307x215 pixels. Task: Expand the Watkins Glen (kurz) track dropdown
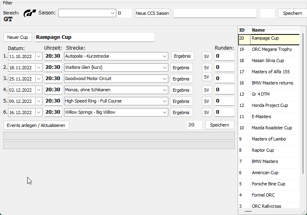[x=165, y=68]
